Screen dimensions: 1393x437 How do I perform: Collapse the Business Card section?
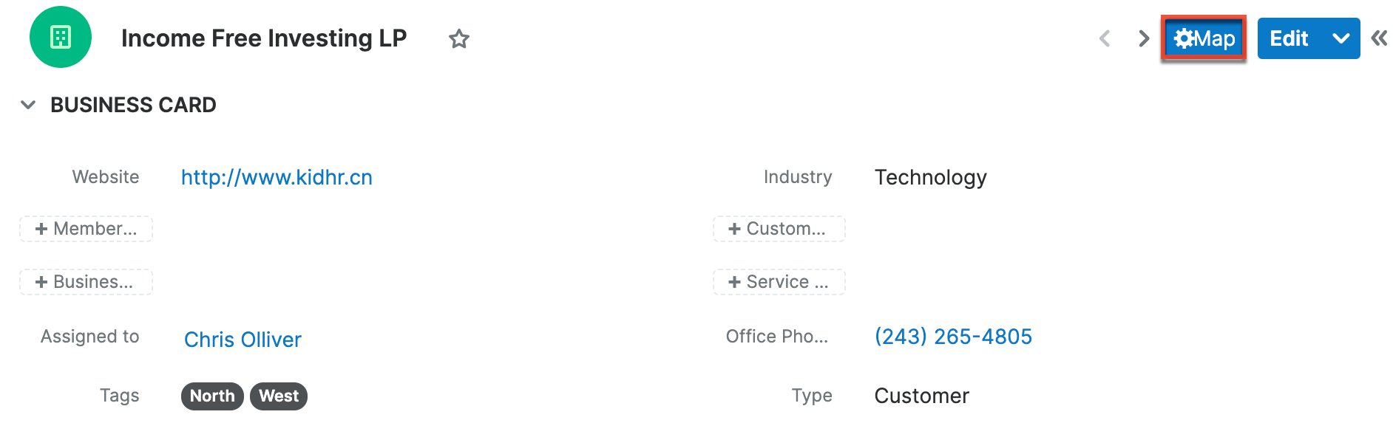(x=28, y=105)
